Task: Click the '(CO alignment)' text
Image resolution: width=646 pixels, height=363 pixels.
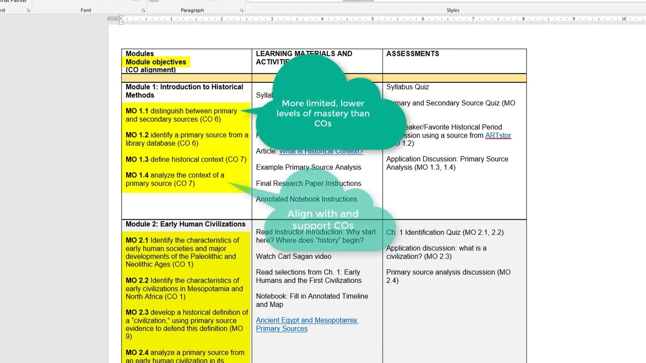Action: [151, 70]
